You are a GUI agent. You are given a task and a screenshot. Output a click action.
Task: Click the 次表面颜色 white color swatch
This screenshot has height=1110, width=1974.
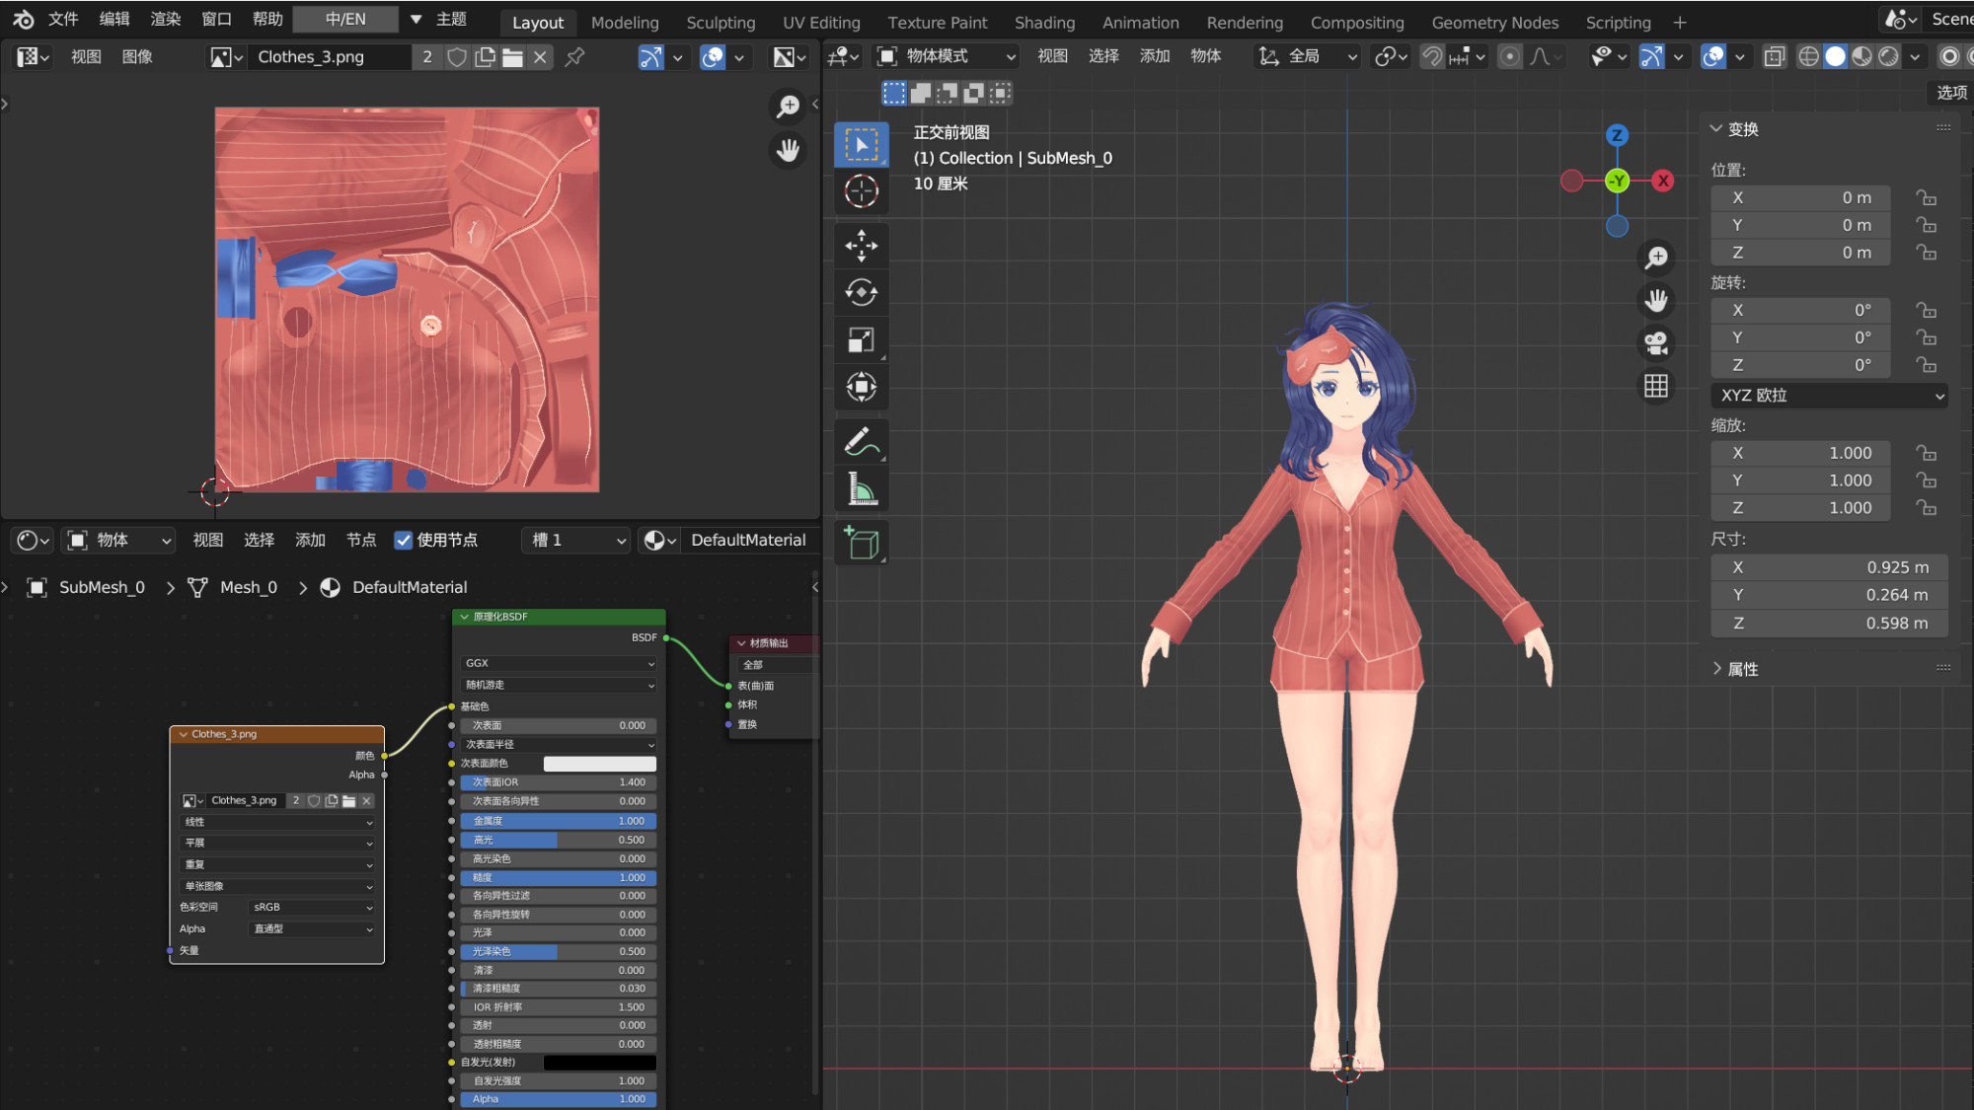click(x=599, y=764)
